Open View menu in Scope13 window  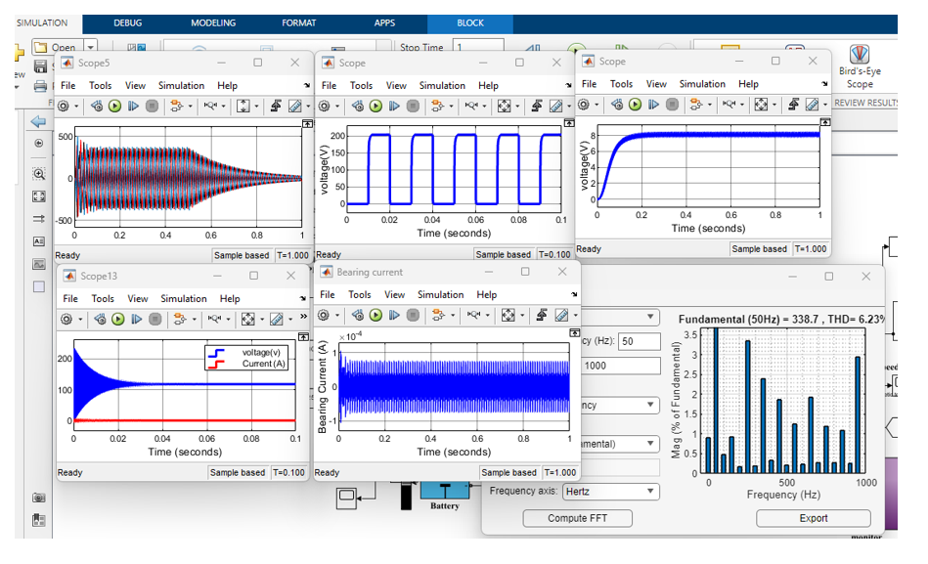point(137,299)
